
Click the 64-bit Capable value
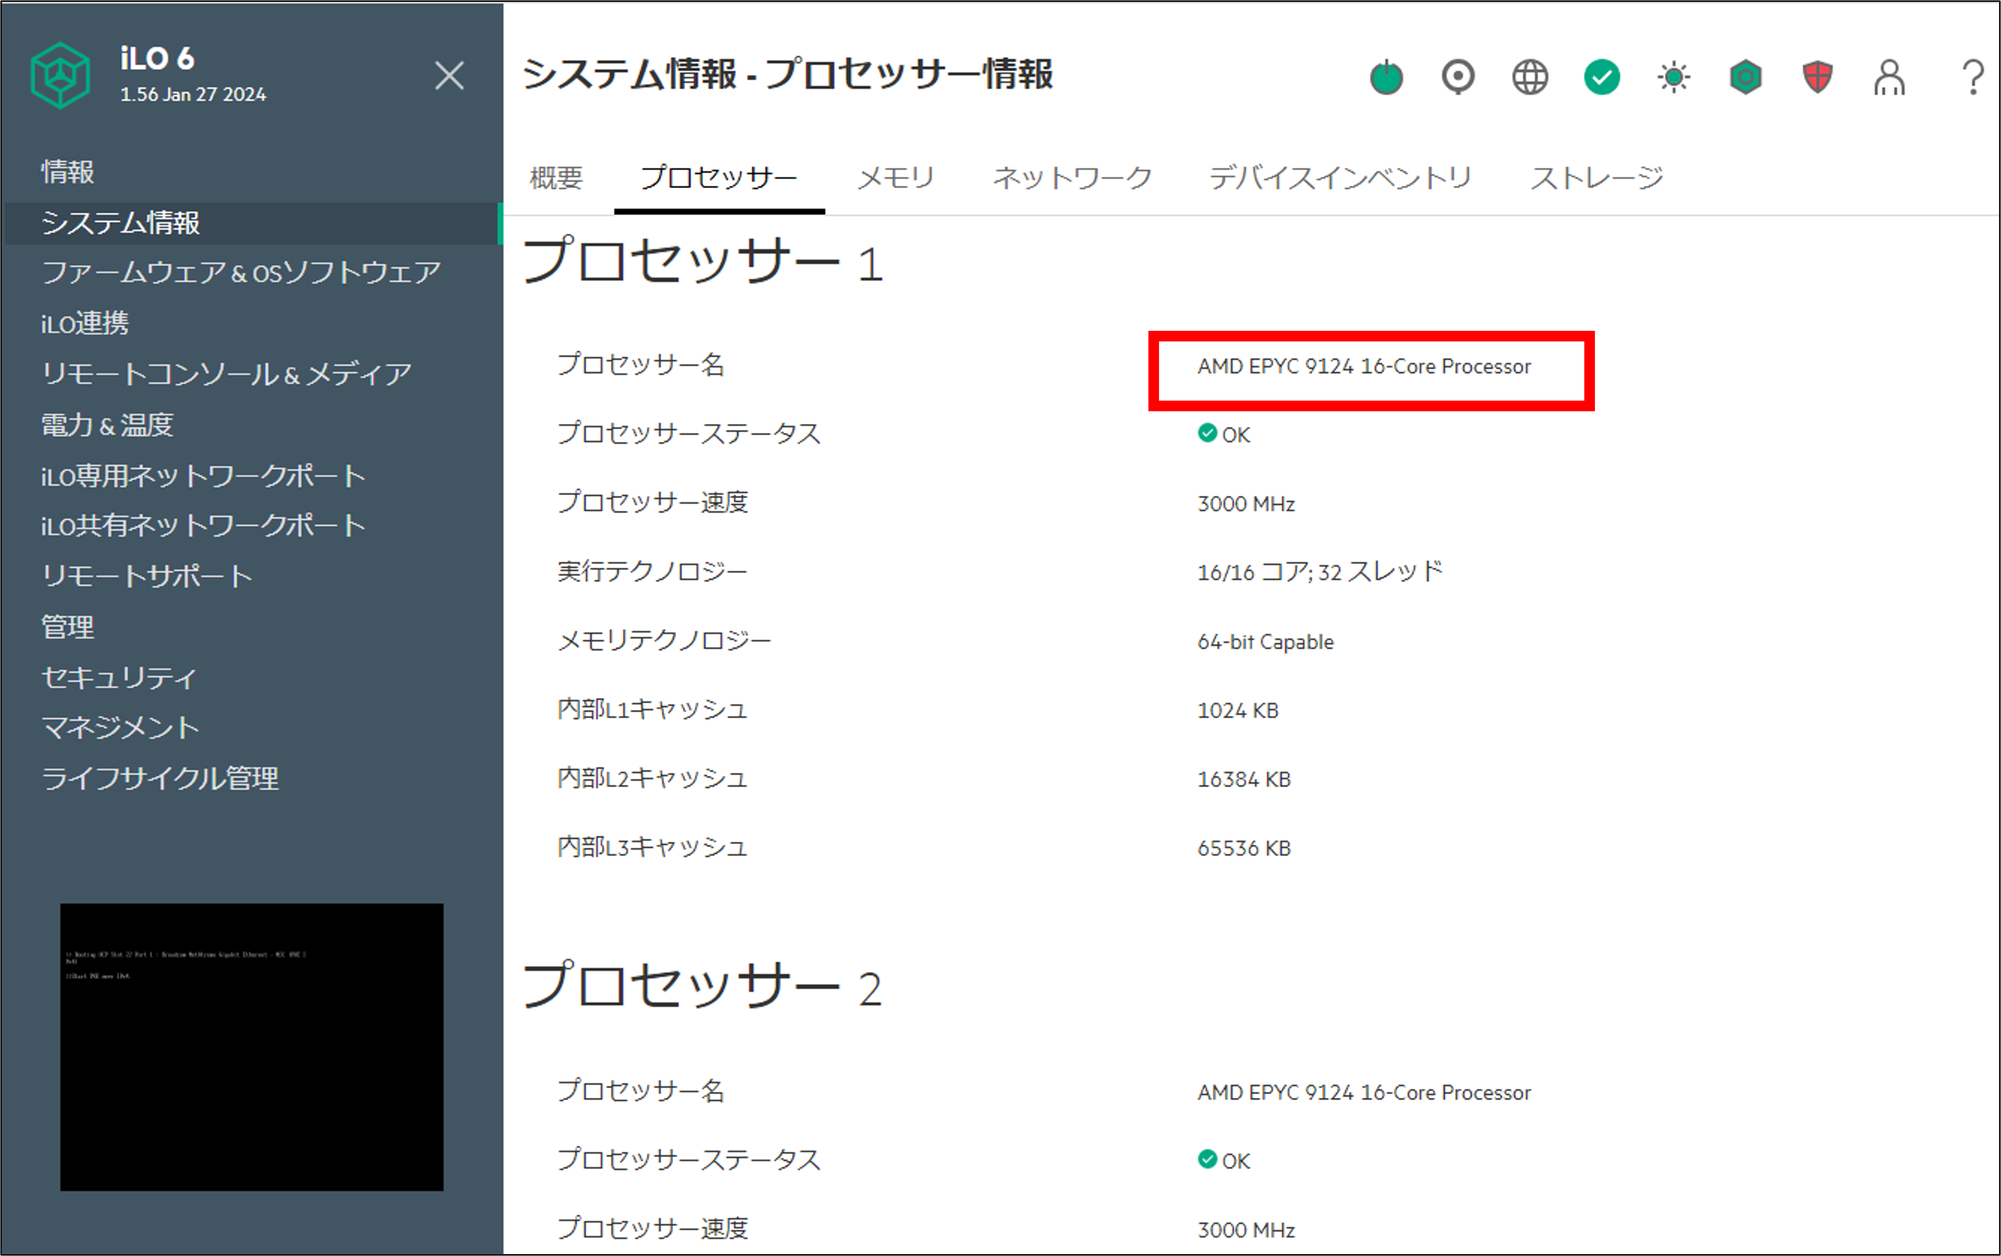(1265, 642)
